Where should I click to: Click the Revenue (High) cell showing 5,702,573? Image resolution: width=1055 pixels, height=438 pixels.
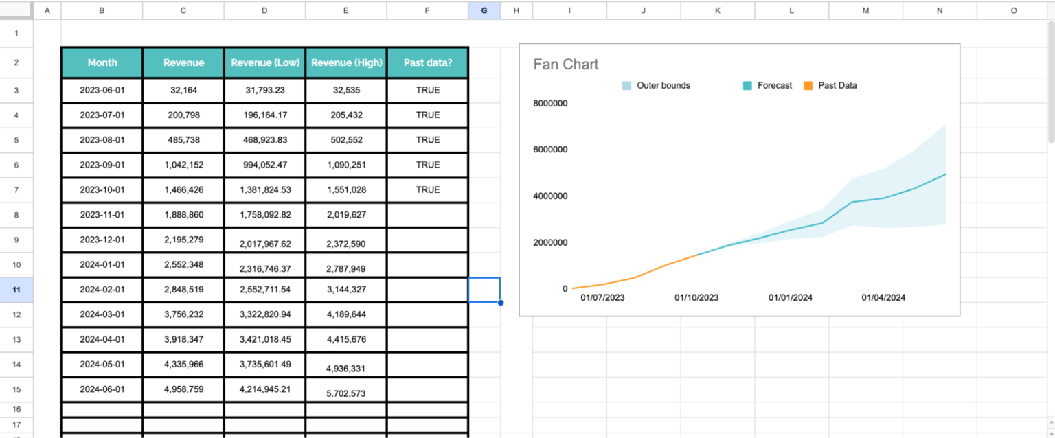pos(346,391)
